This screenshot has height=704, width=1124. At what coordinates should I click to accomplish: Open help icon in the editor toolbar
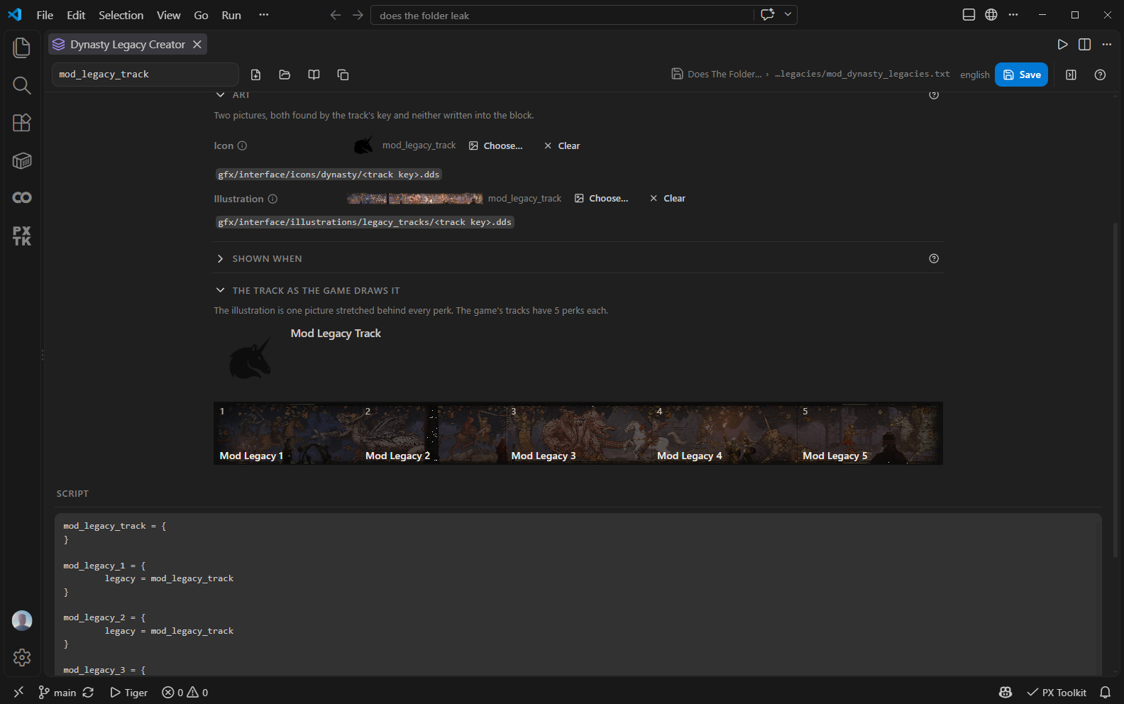[1100, 75]
